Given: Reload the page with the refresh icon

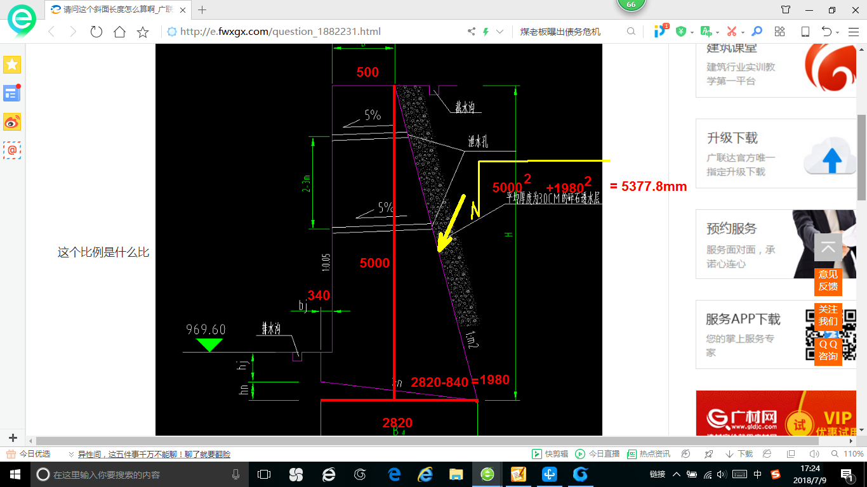Looking at the screenshot, I should pyautogui.click(x=96, y=31).
